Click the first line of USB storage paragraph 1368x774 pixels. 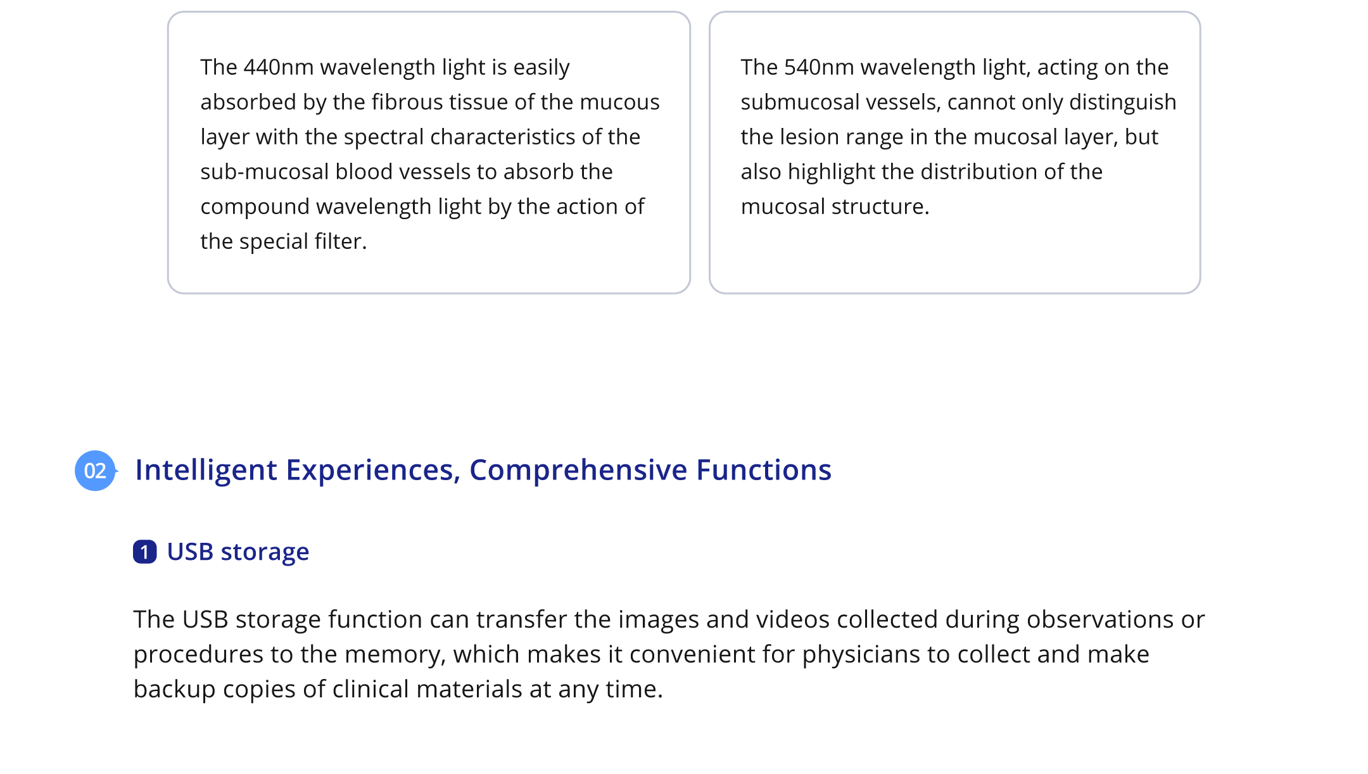point(669,619)
